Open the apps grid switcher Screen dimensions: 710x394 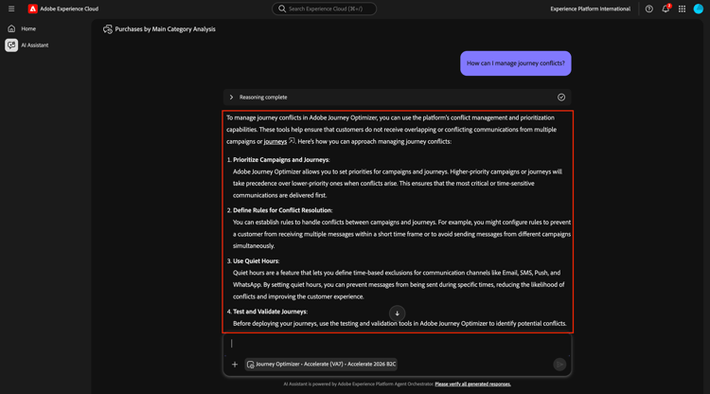(x=682, y=9)
